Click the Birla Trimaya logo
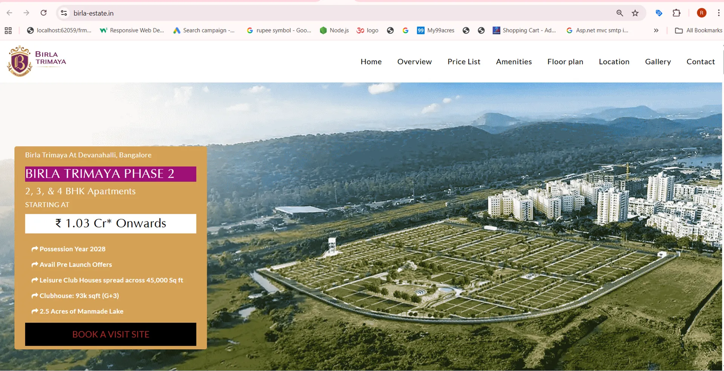 pyautogui.click(x=37, y=61)
